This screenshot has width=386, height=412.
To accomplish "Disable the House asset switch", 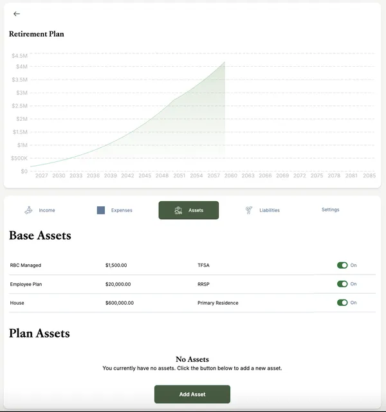I will 342,303.
